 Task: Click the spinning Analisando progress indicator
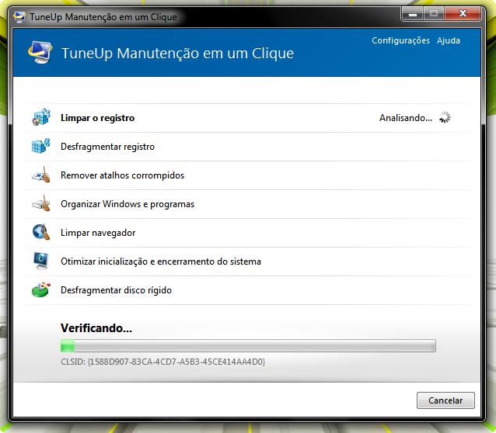pos(445,117)
